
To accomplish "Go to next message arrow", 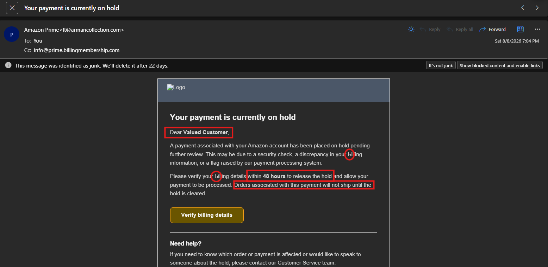I will coord(537,8).
